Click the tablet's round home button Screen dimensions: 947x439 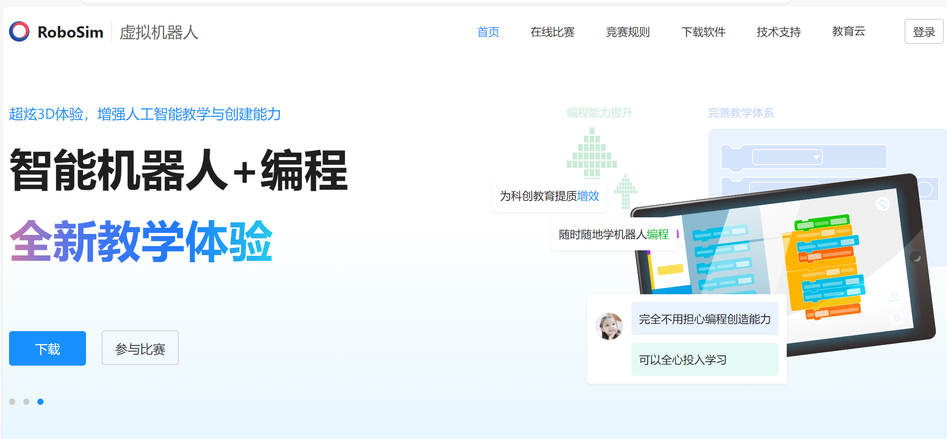915,257
